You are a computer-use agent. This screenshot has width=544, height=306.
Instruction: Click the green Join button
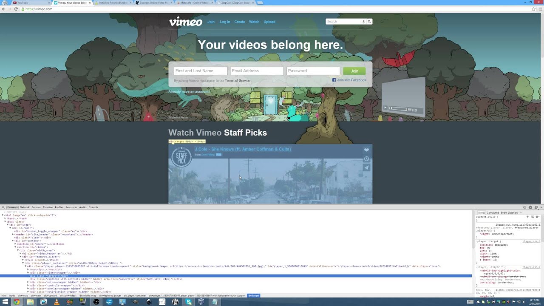354,71
